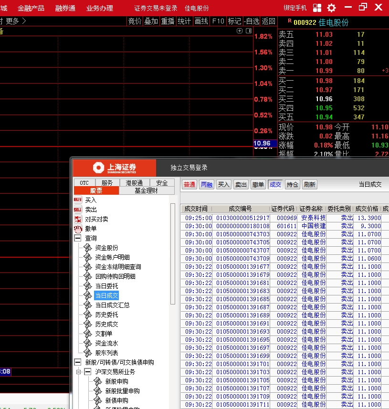Open the 融券通 menu

point(65,8)
